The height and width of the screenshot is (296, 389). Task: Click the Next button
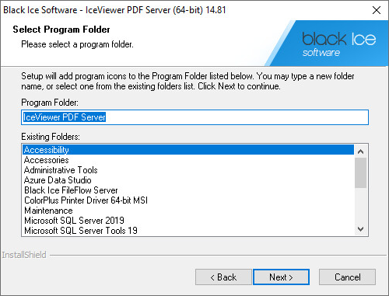[x=281, y=277]
